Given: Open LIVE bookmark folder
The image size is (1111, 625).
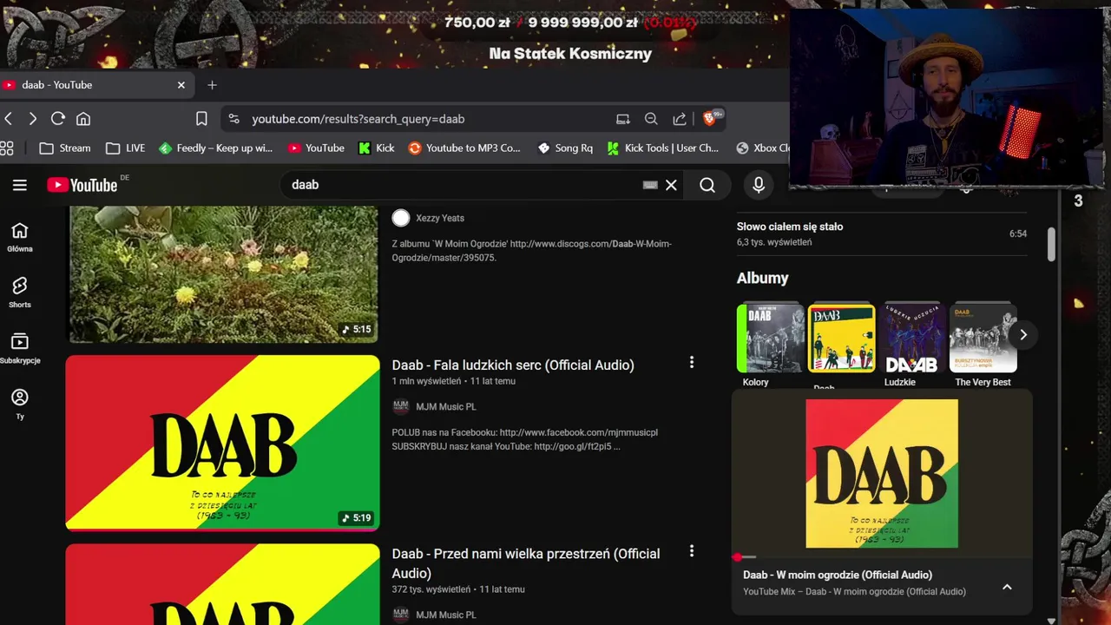Looking at the screenshot, I should click(125, 148).
